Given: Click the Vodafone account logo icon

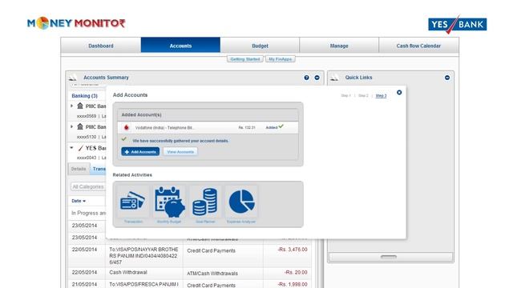Looking at the screenshot, I should (x=127, y=127).
